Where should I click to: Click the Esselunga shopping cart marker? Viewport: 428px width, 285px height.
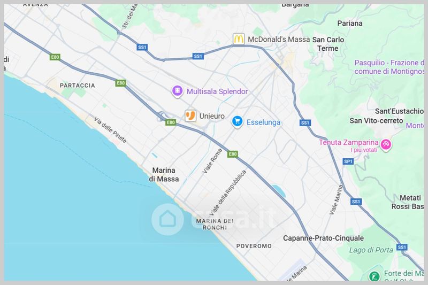(237, 121)
